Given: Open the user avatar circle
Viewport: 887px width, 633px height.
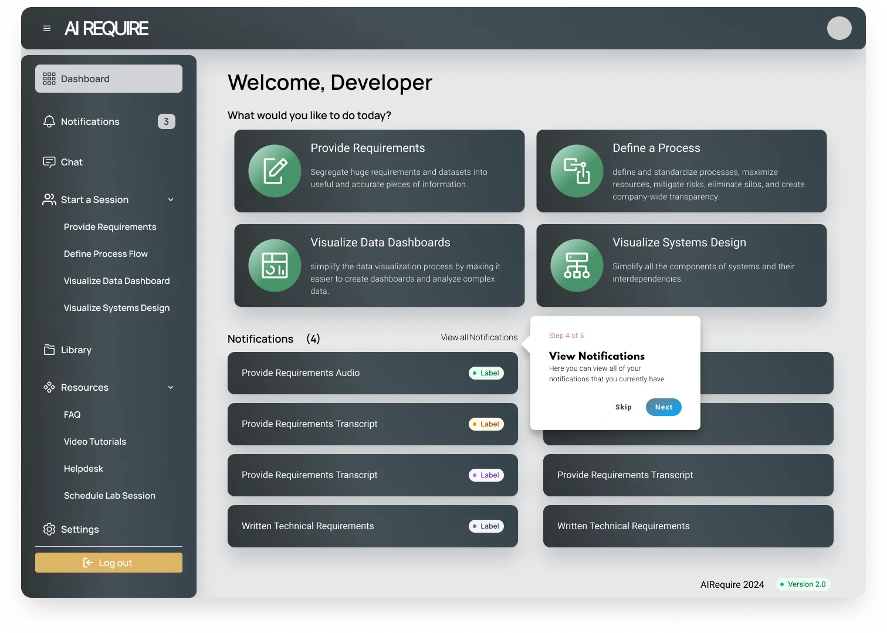Looking at the screenshot, I should pos(839,28).
